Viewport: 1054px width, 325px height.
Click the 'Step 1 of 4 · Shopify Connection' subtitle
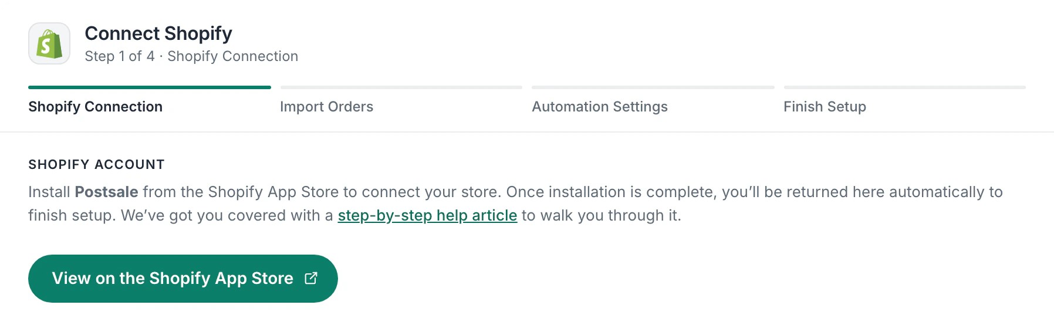point(191,56)
